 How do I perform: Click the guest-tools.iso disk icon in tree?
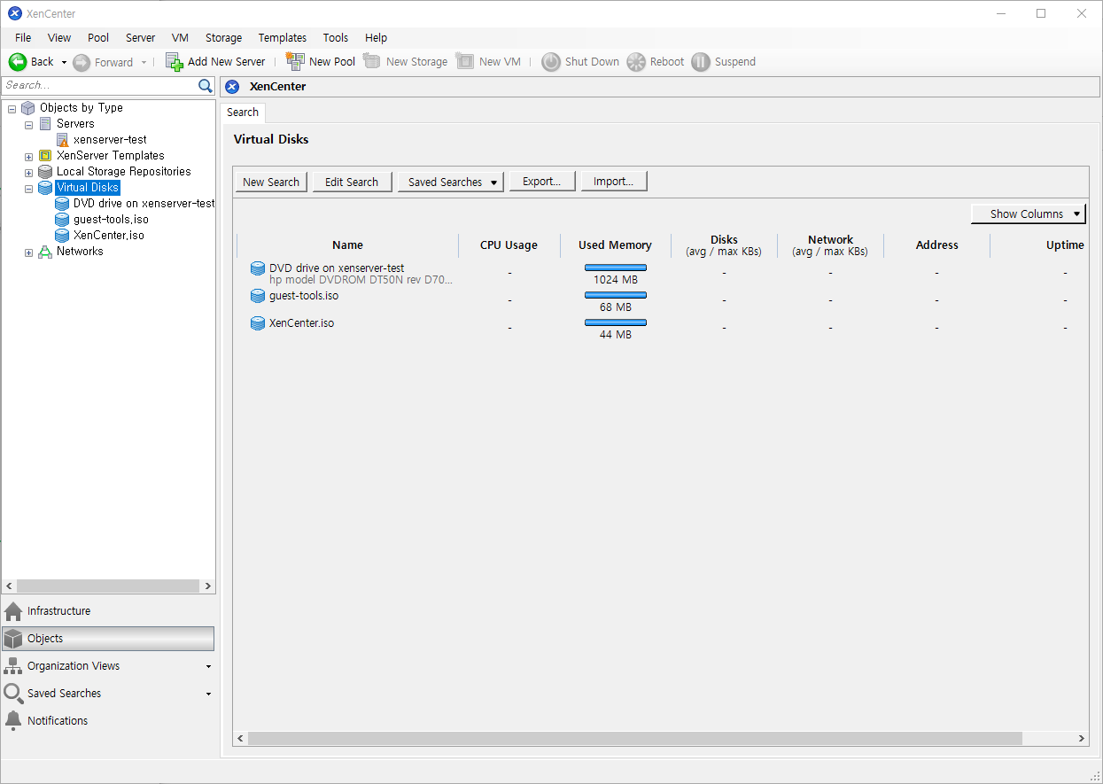(62, 220)
